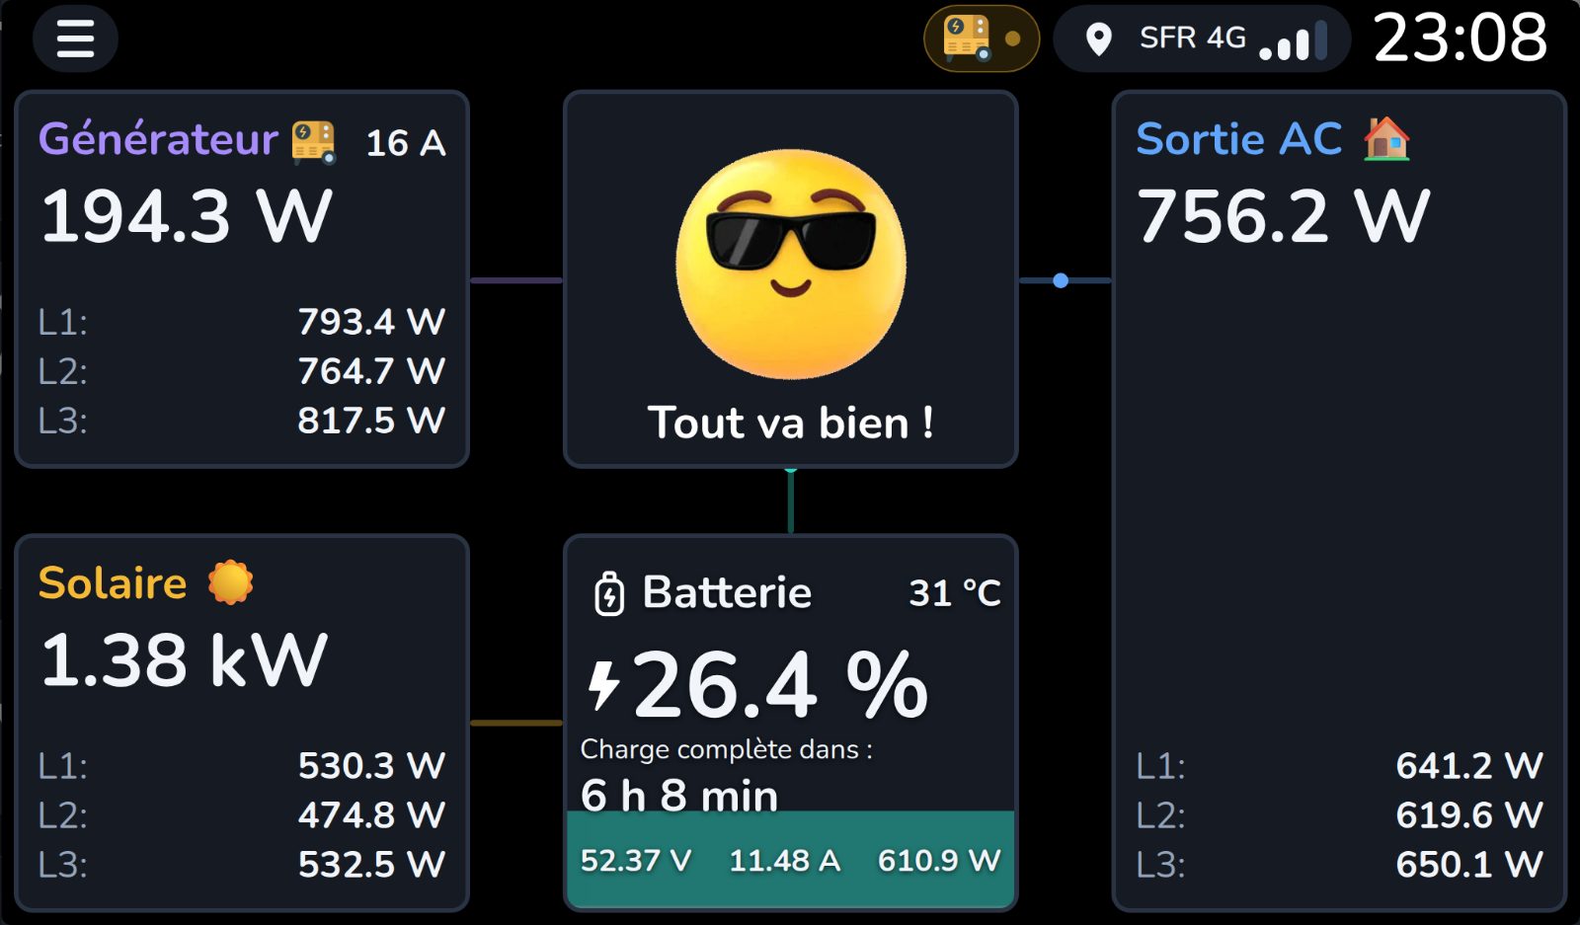Click the teal battery level bar

pos(791,859)
